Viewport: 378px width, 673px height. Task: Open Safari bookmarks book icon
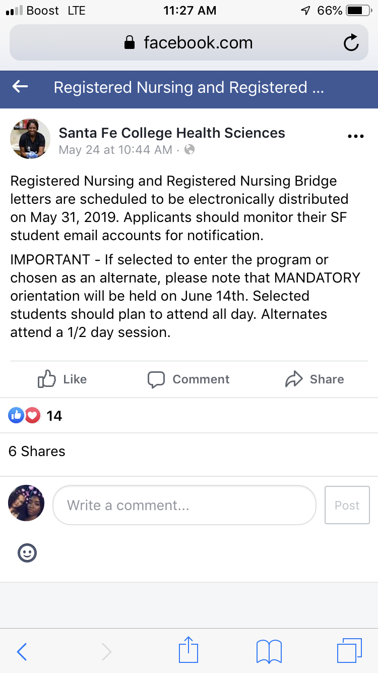tap(269, 651)
